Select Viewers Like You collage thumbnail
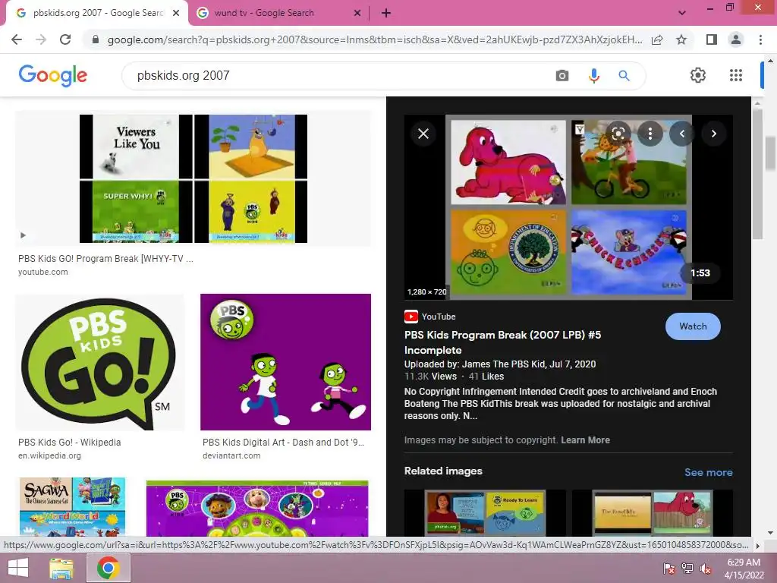The width and height of the screenshot is (777, 583). [x=193, y=178]
